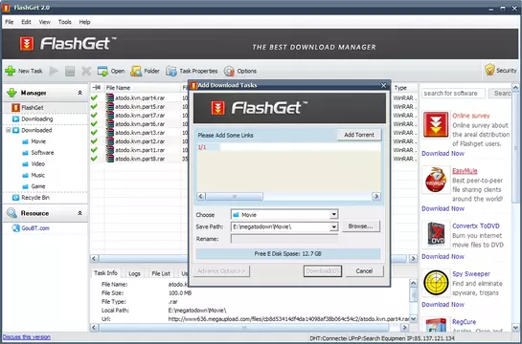Open the Save Path dropdown arrow
The width and height of the screenshot is (522, 344).
click(333, 226)
